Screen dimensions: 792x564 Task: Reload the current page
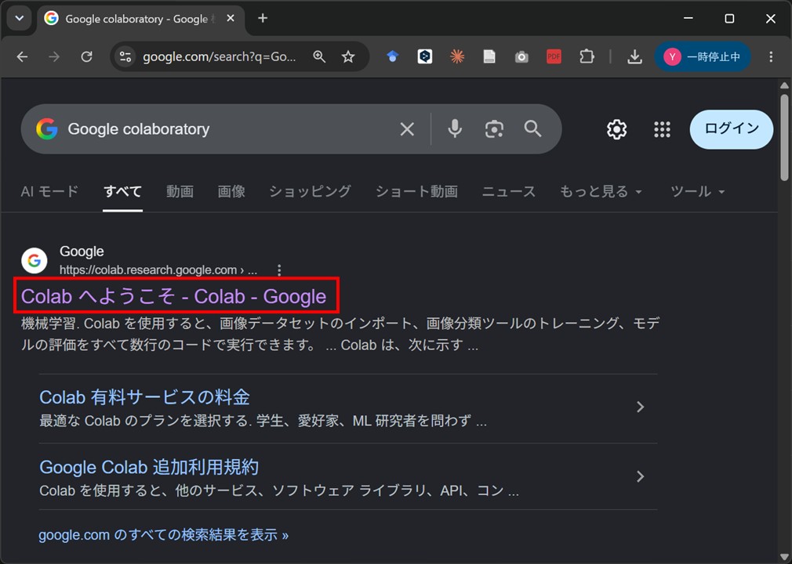(87, 56)
